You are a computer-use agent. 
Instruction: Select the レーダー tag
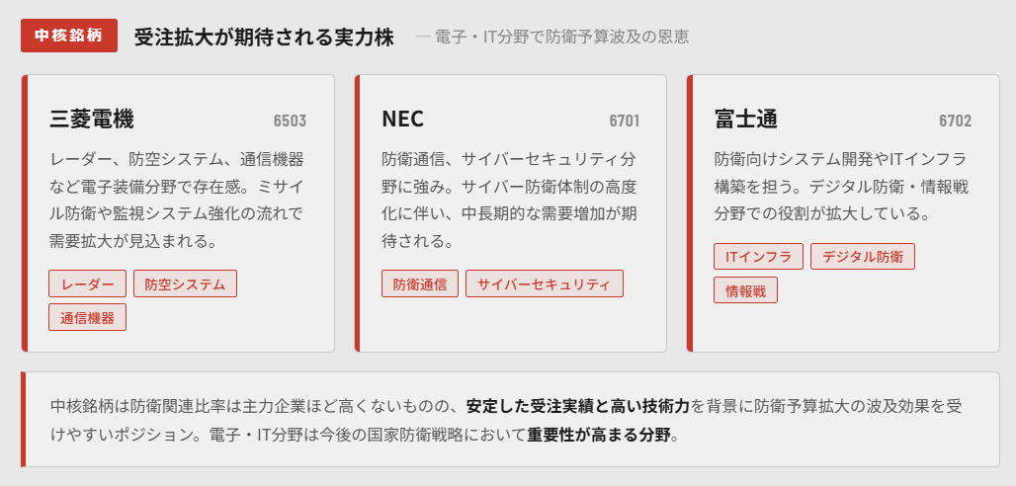tap(87, 284)
